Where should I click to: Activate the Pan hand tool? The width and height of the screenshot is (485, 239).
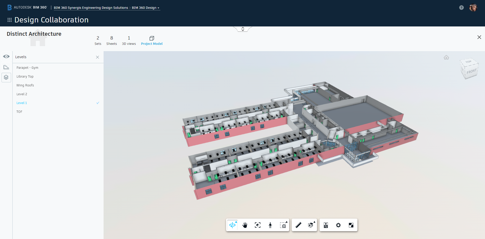(x=245, y=225)
